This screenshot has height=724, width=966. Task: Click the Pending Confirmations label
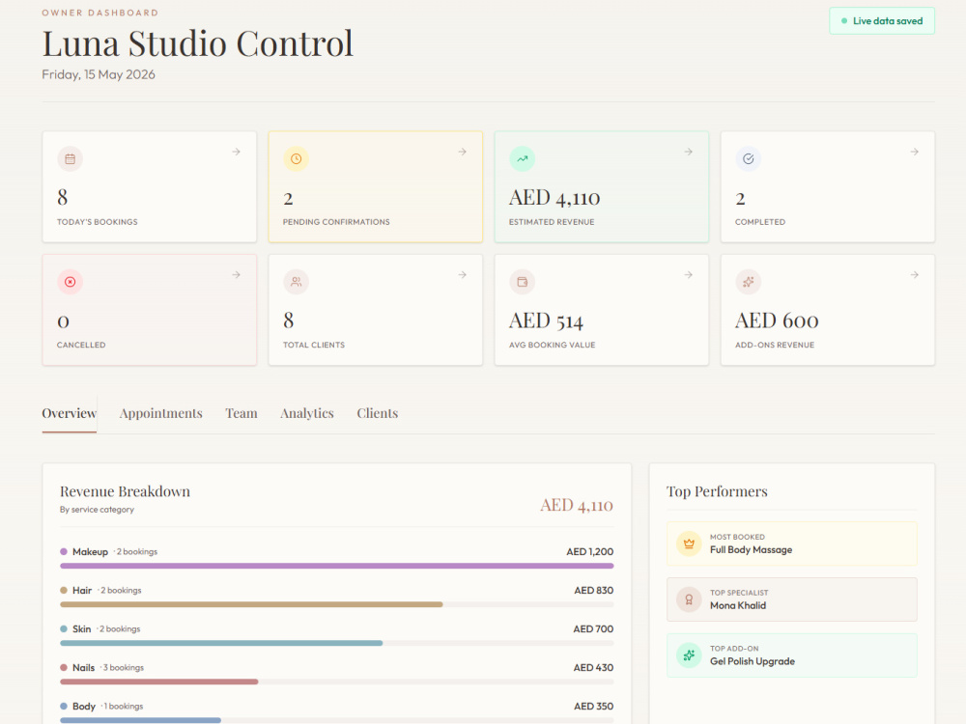click(336, 222)
